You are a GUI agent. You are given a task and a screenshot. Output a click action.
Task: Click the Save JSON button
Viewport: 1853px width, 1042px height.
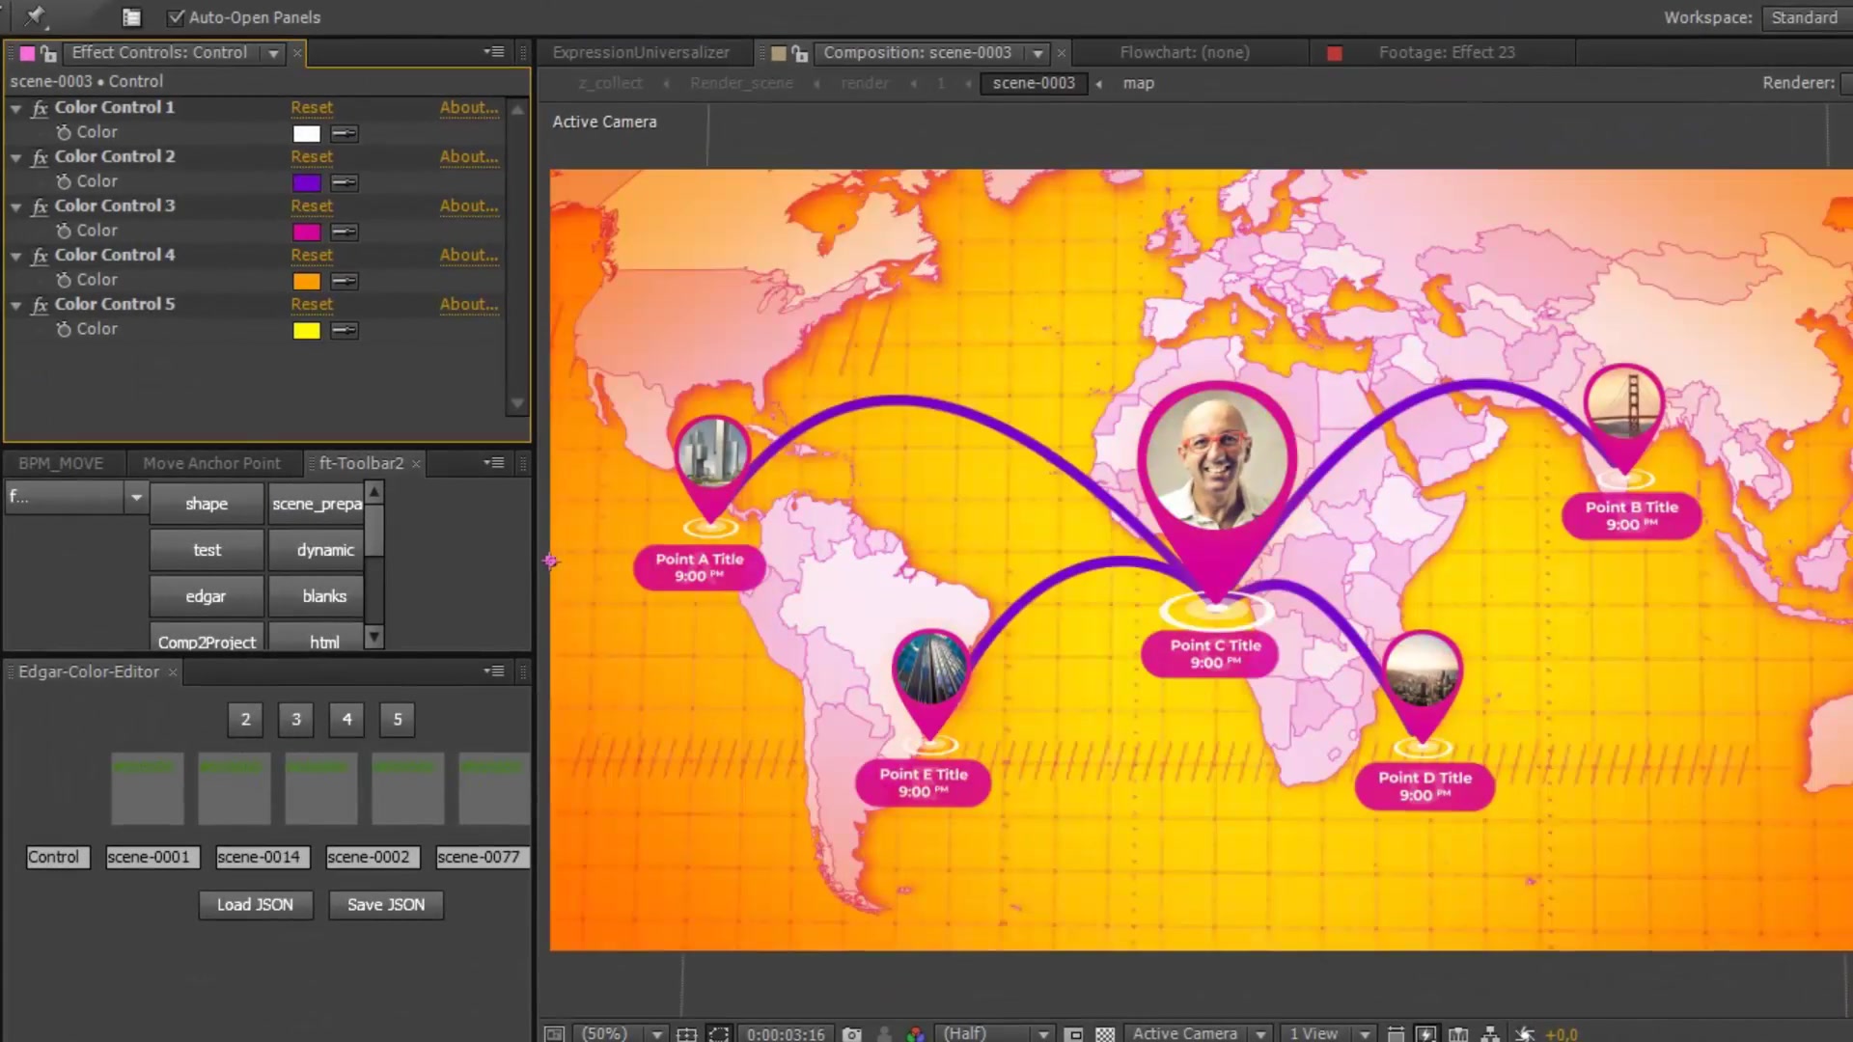386,905
